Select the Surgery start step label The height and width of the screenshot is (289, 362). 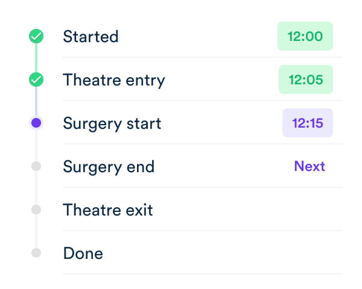pos(112,124)
